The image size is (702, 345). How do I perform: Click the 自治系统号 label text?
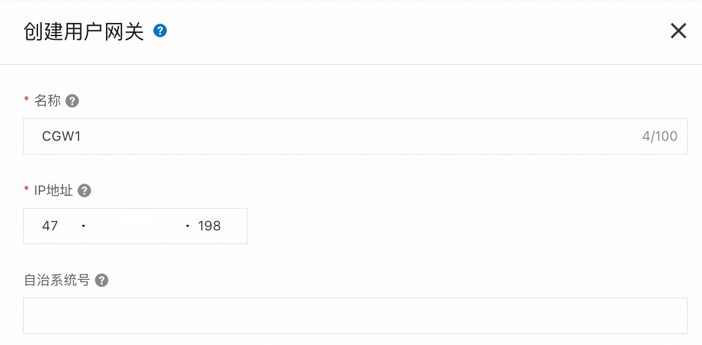[57, 280]
